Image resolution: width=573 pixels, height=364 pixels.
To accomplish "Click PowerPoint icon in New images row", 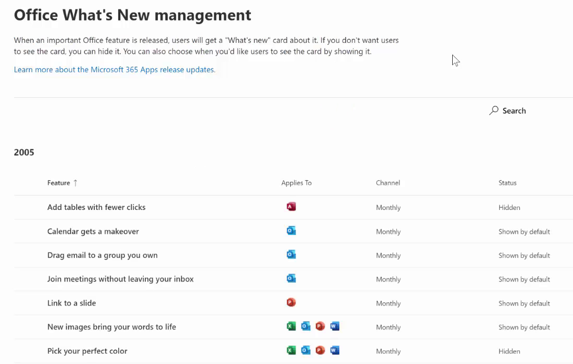I will coord(320,326).
